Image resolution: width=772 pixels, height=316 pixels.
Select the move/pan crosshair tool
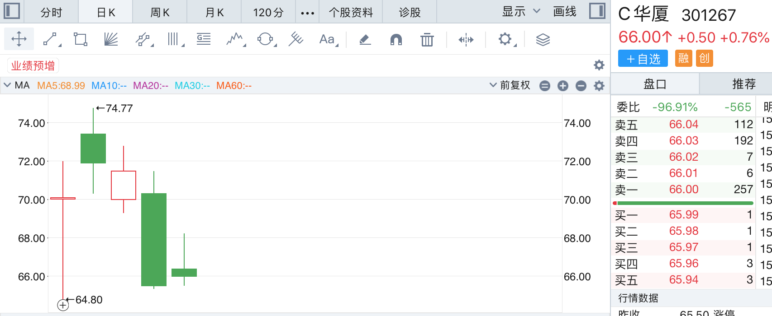[x=19, y=39]
